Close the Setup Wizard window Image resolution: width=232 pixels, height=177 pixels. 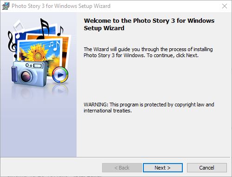[225, 6]
